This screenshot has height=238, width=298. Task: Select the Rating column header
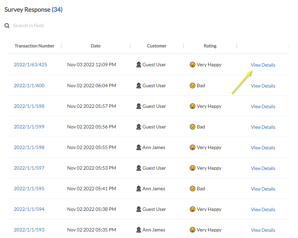(x=210, y=46)
